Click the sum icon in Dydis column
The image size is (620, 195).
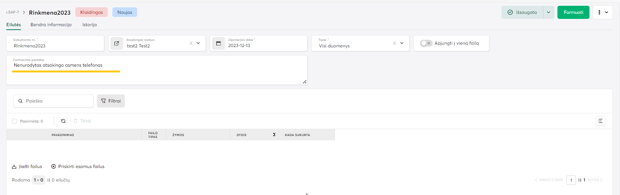click(x=274, y=135)
